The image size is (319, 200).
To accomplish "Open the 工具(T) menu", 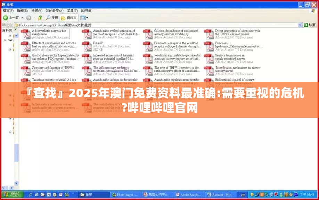I will pyautogui.click(x=72, y=10).
